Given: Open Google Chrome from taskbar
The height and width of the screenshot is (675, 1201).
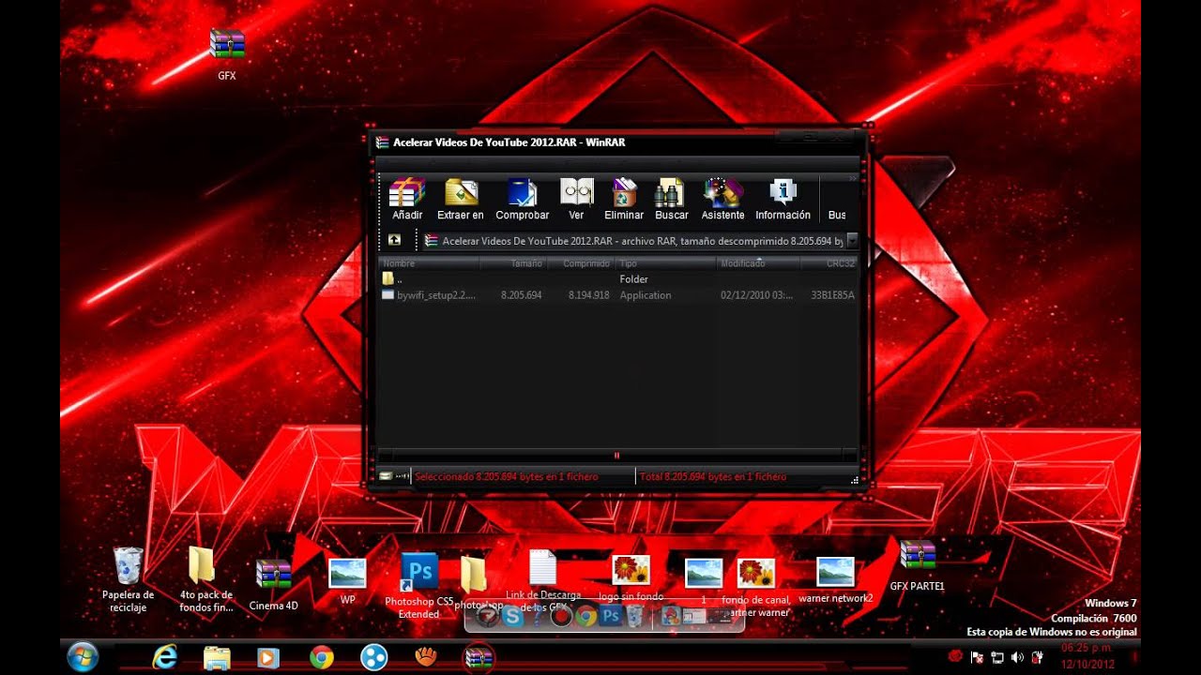Looking at the screenshot, I should (321, 657).
